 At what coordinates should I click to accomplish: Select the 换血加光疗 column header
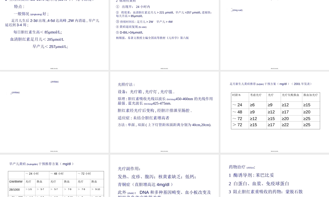click(311, 95)
